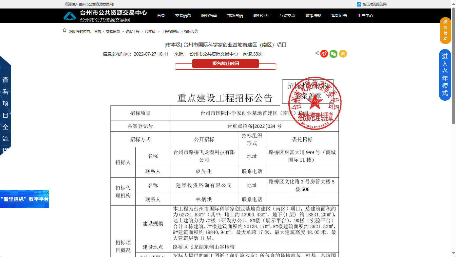Click the share icon beside Weibo
Screen dimensions: 456x257
[x=317, y=53]
